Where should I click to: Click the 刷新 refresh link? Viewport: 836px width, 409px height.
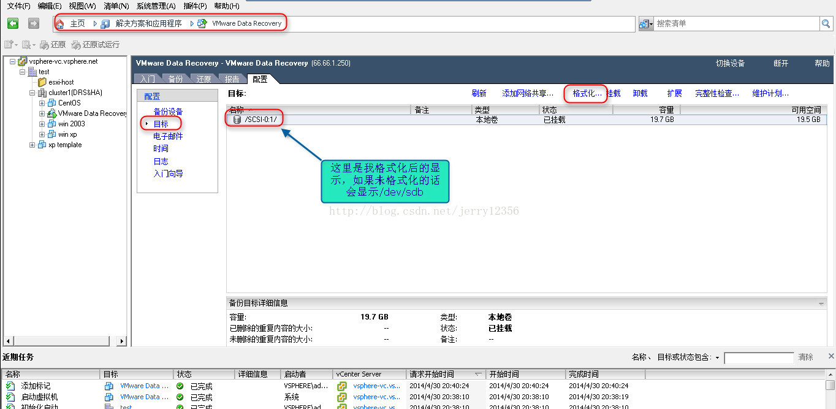479,93
